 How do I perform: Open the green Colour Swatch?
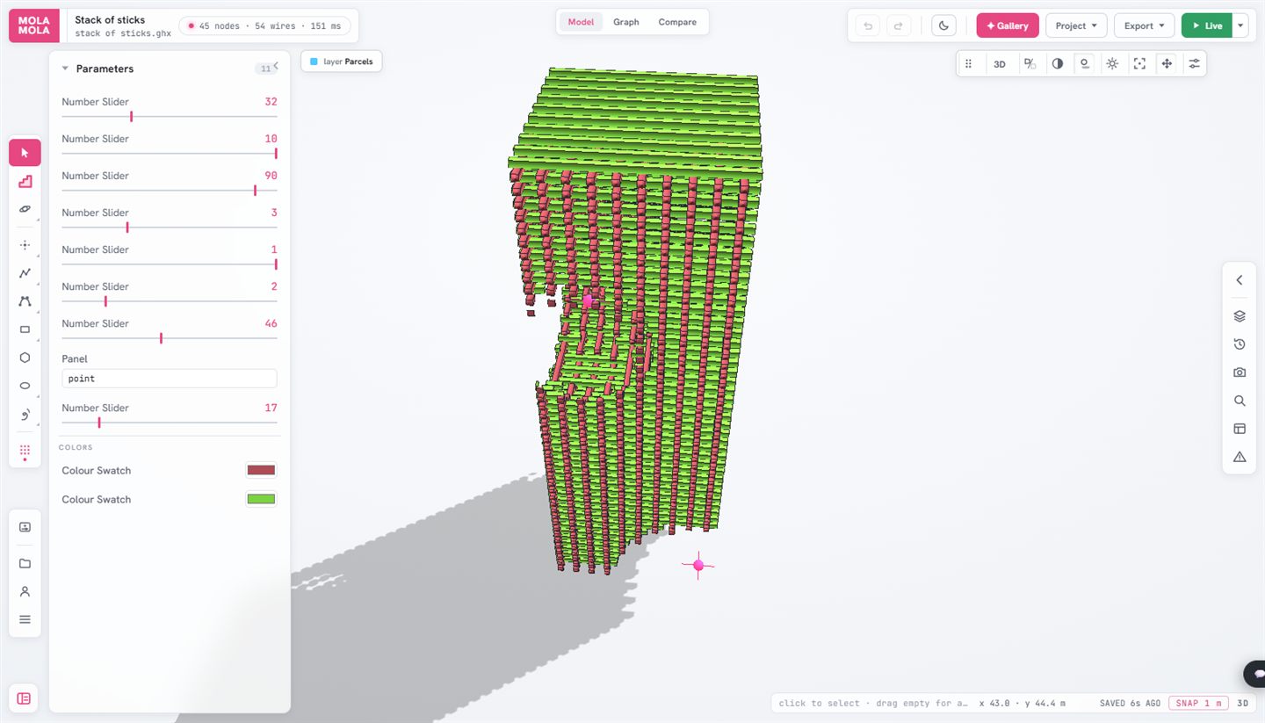pos(262,499)
